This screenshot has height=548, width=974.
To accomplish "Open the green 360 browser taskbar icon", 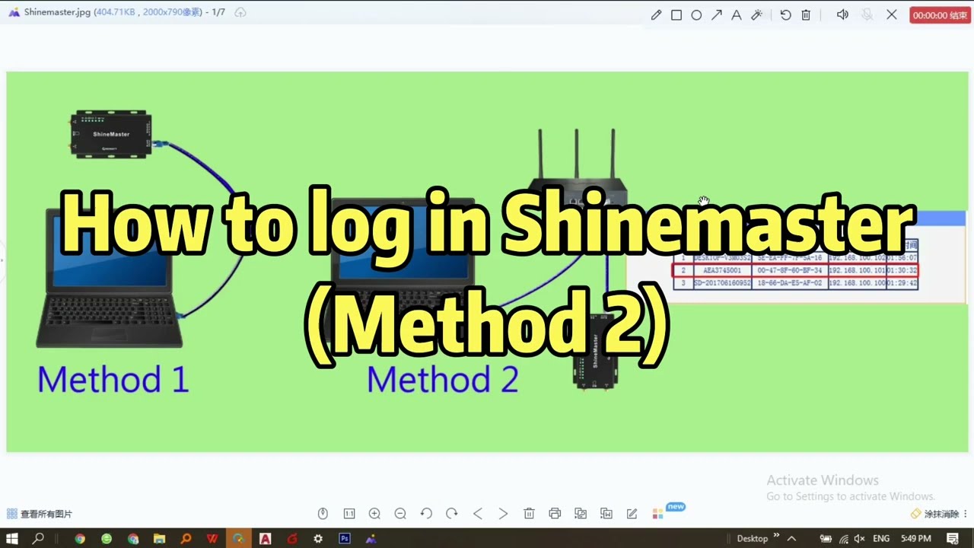I will 107,539.
